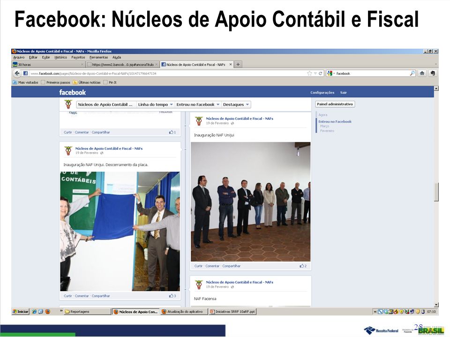Open Configurações link in Facebook header
450x337 pixels.
coord(322,93)
